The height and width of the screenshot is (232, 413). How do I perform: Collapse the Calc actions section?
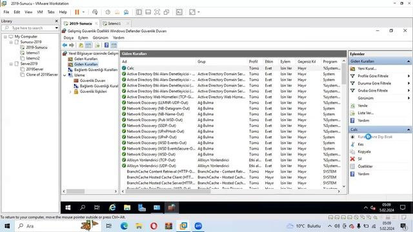pyautogui.click(x=408, y=130)
